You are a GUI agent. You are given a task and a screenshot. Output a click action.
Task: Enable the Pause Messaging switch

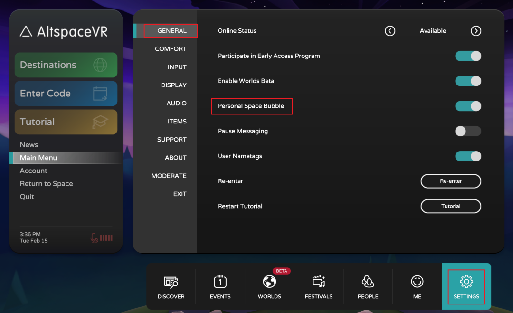tap(468, 131)
